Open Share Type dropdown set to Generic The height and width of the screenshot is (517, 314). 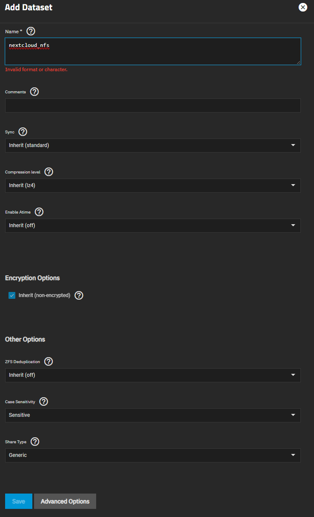point(153,455)
